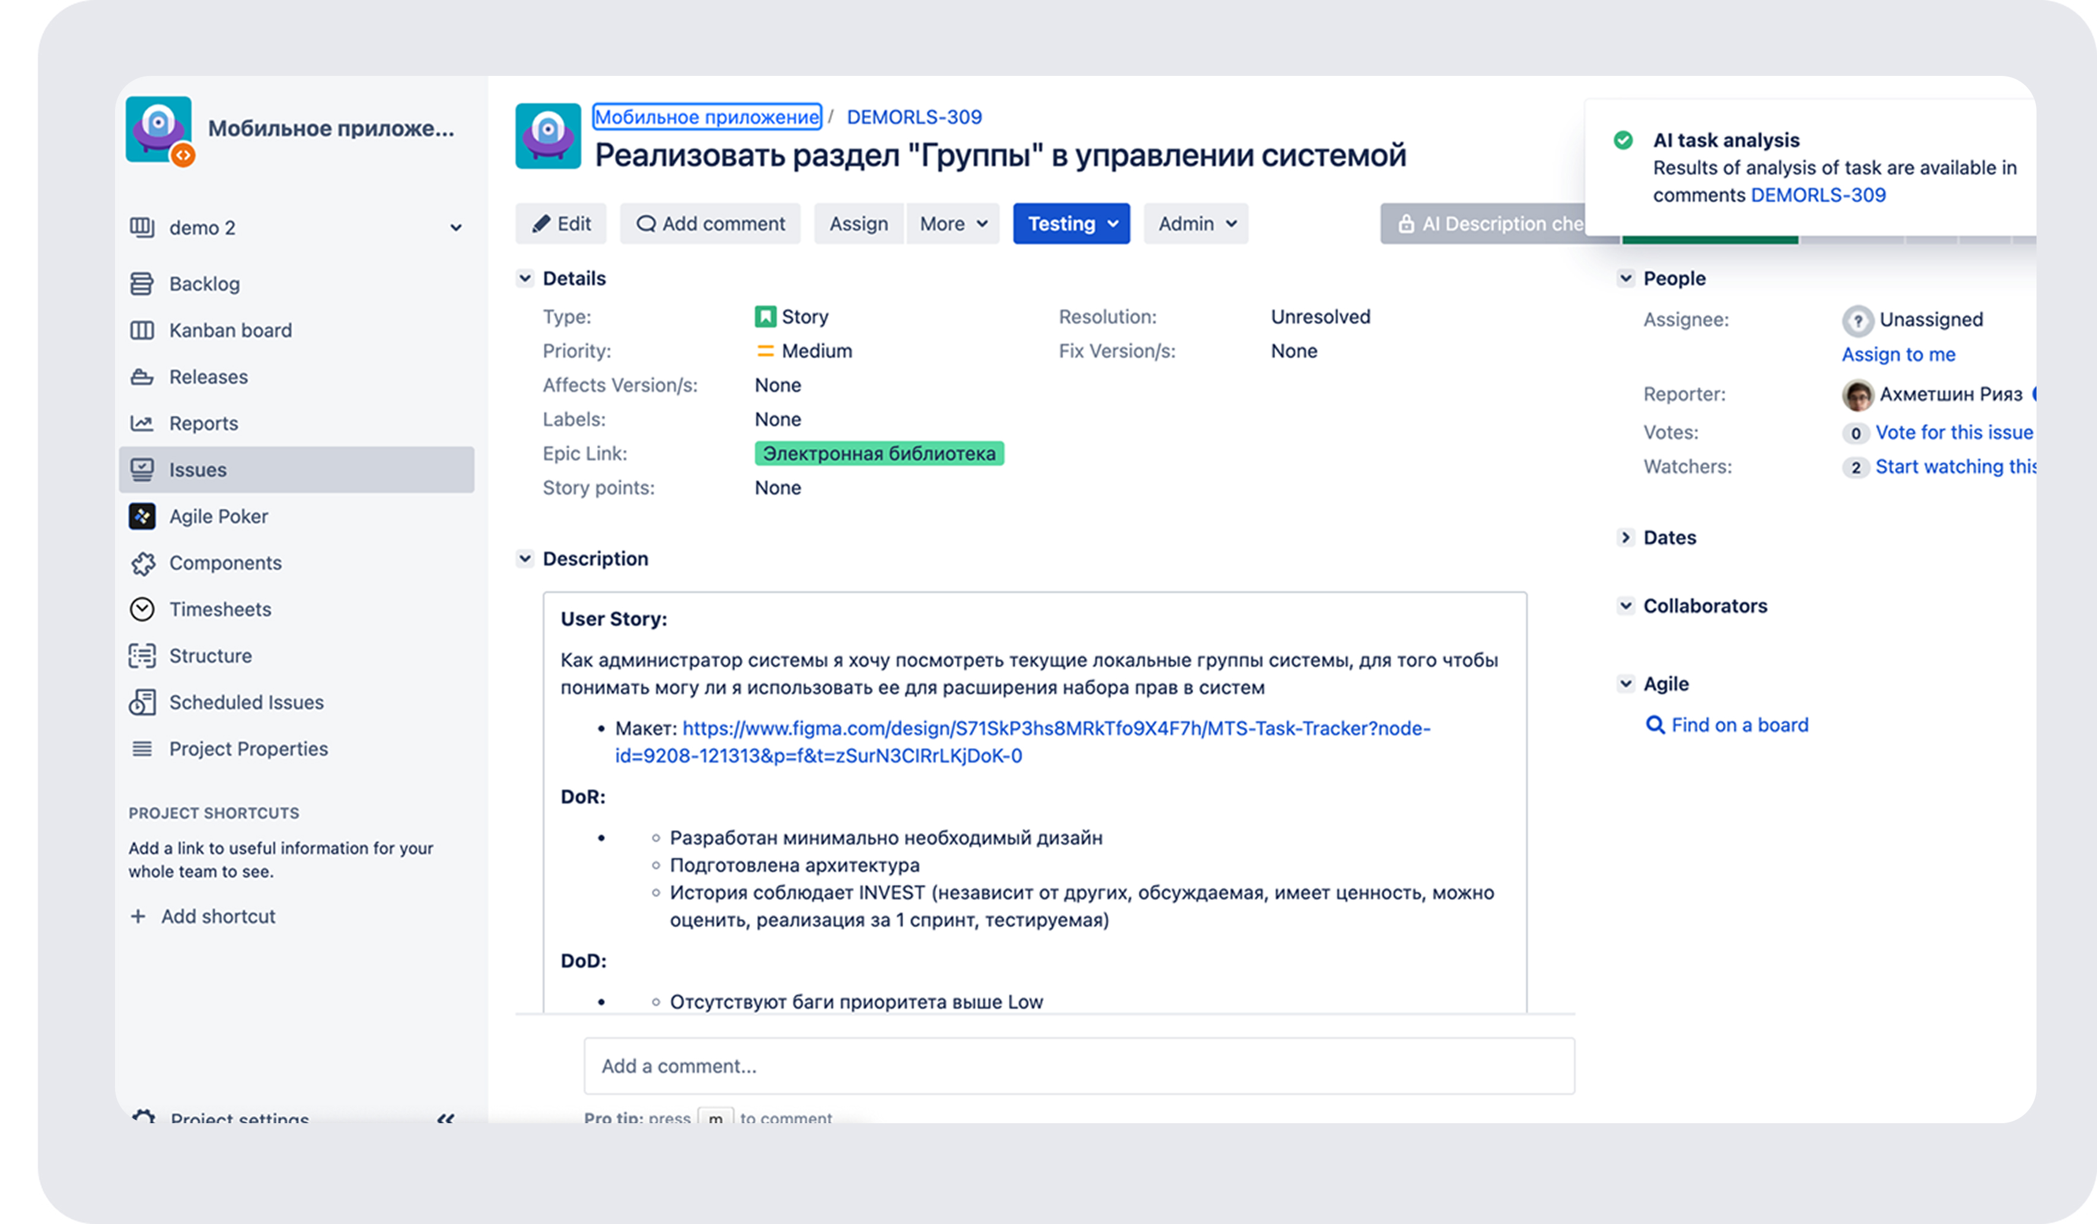The height and width of the screenshot is (1224, 2097).
Task: Click the issue title Реализовать раздел "Группы"
Action: coord(1000,155)
